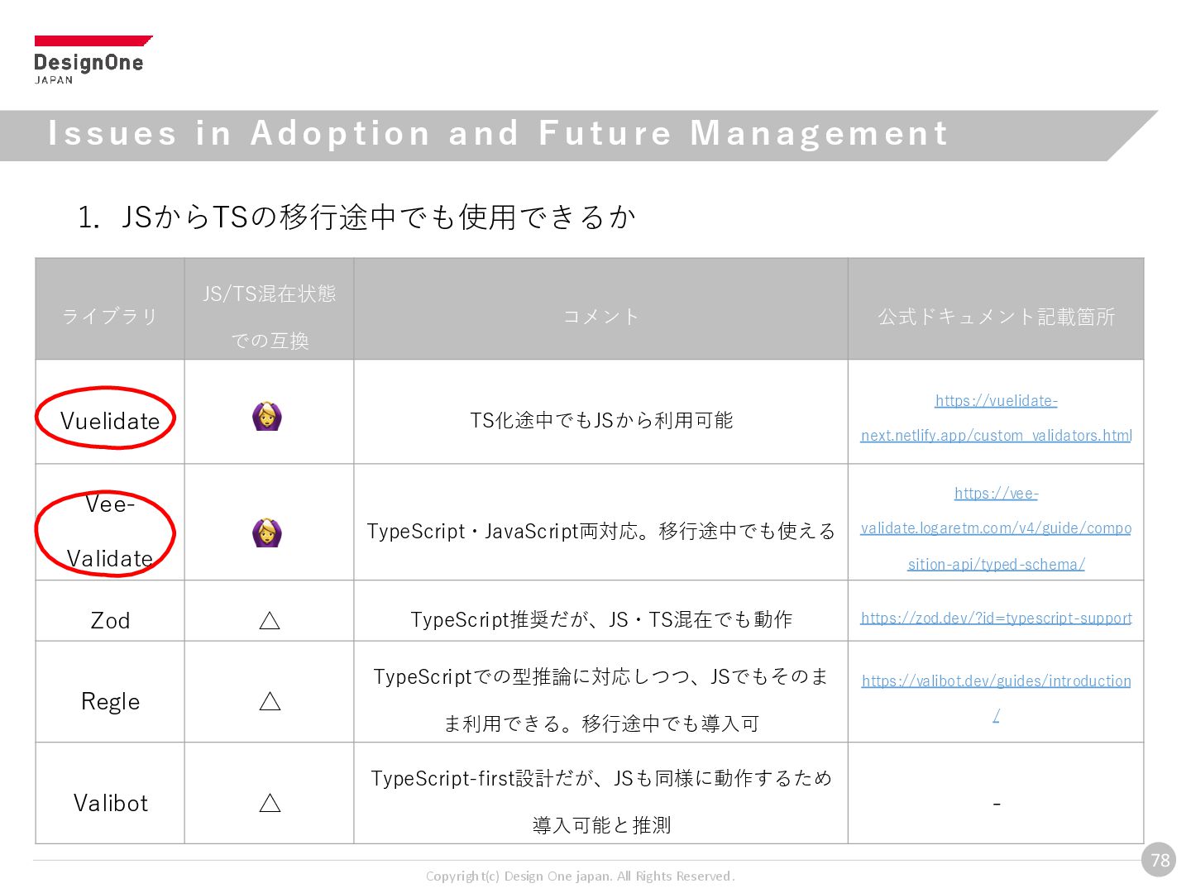Select the Vuelidate library cell
This screenshot has width=1191, height=893.
pos(110,412)
